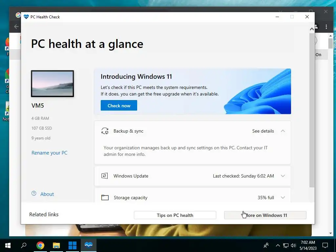Open Chrome three-dot menu
Screen dimensions: 336x252
coord(326,27)
